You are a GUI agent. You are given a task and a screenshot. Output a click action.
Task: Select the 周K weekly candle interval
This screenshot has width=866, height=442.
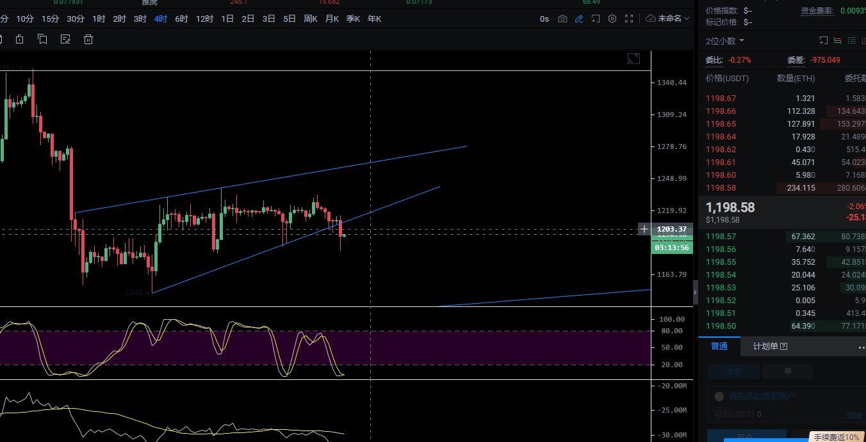coord(311,19)
